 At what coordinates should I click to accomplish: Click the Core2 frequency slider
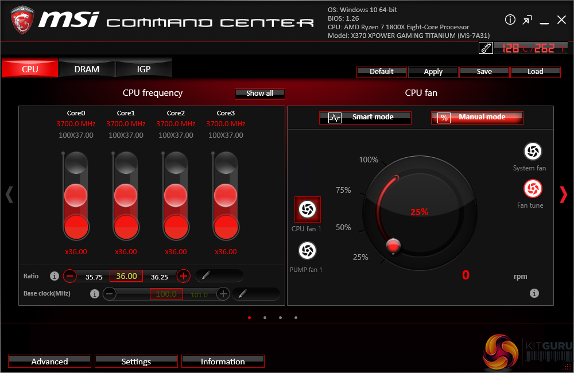pos(176,196)
